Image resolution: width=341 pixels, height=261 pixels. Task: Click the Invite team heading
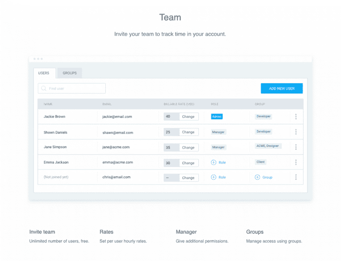click(x=42, y=232)
